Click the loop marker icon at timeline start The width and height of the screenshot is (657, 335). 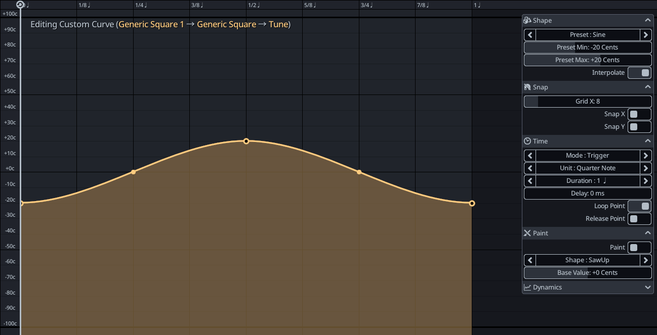coord(20,5)
